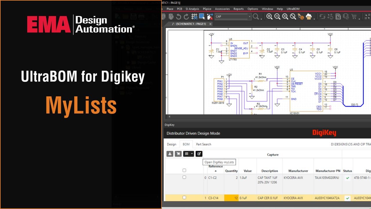This screenshot has width=371, height=209.
Task: Click the N document toolbar icon
Action: pyautogui.click(x=338, y=17)
